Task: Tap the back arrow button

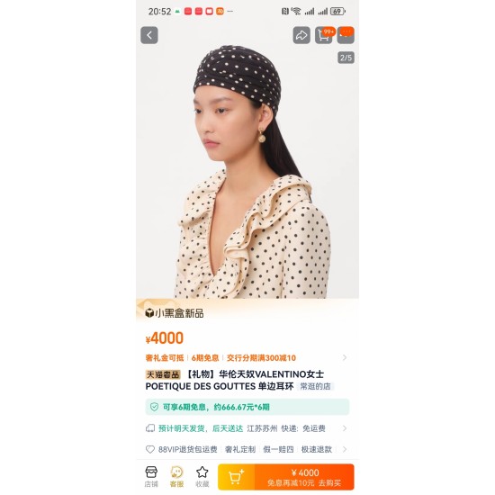Action: coord(149,35)
